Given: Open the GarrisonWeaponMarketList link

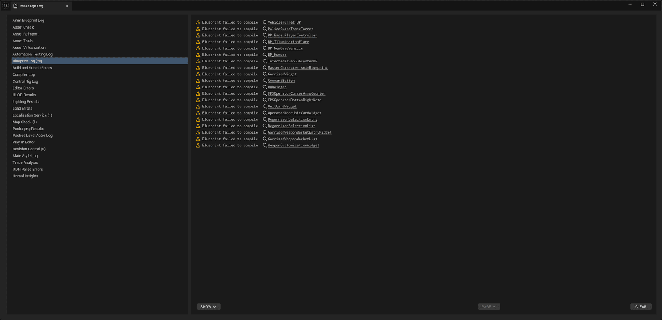Looking at the screenshot, I should pos(293,139).
